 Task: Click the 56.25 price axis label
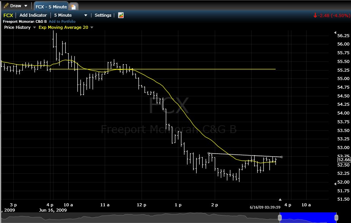point(343,36)
